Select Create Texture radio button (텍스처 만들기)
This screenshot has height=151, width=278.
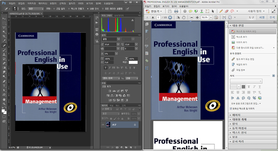69,9
